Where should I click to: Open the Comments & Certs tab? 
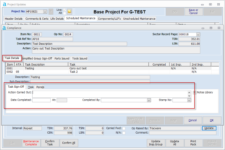click(37, 19)
